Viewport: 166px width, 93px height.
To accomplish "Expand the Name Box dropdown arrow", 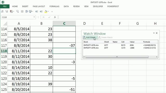I will click(x=34, y=17).
